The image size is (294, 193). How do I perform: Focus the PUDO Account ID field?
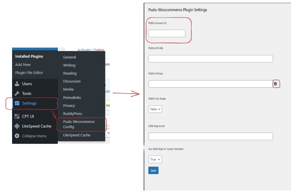point(167,34)
